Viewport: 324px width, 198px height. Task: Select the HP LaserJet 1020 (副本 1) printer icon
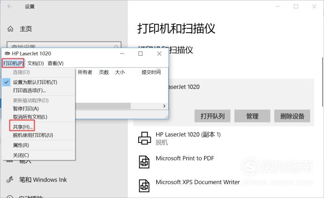point(144,138)
